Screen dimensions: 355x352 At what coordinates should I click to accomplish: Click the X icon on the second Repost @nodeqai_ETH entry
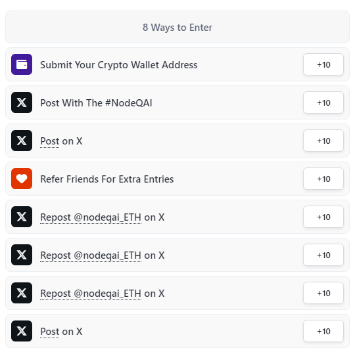tap(22, 255)
